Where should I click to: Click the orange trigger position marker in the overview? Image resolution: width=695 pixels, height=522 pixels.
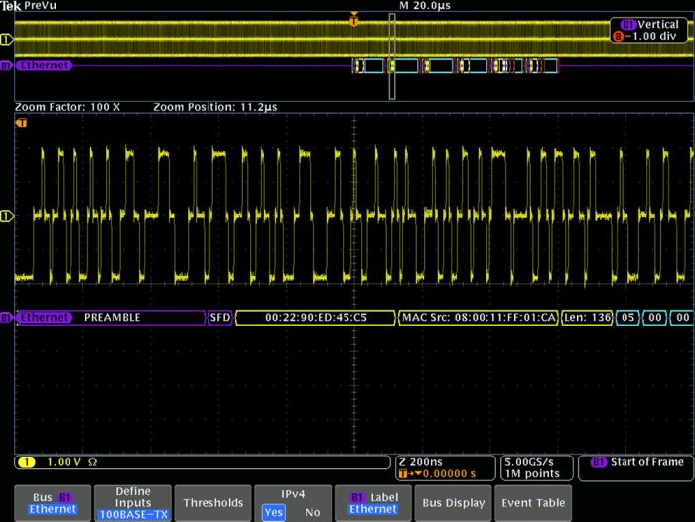354,18
